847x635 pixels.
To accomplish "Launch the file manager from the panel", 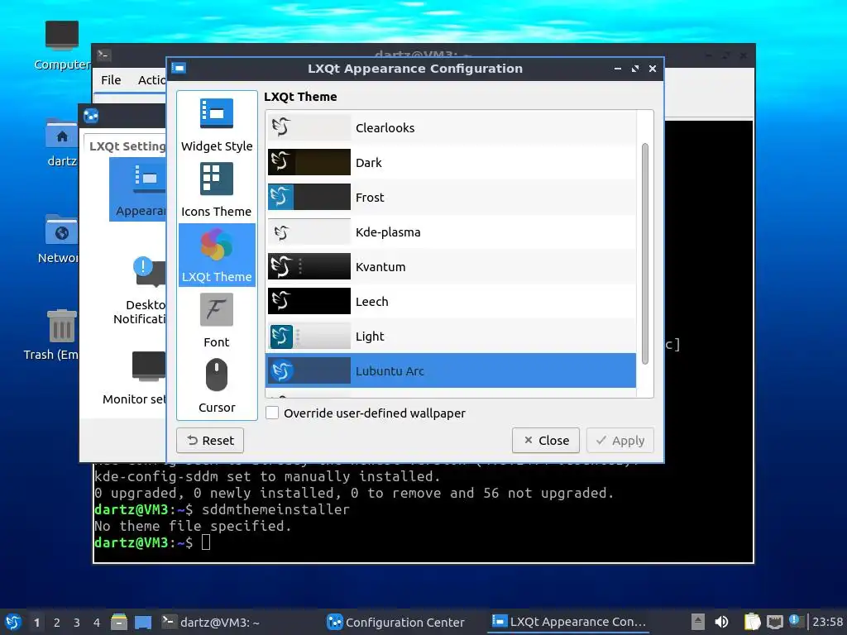I will pyautogui.click(x=119, y=622).
